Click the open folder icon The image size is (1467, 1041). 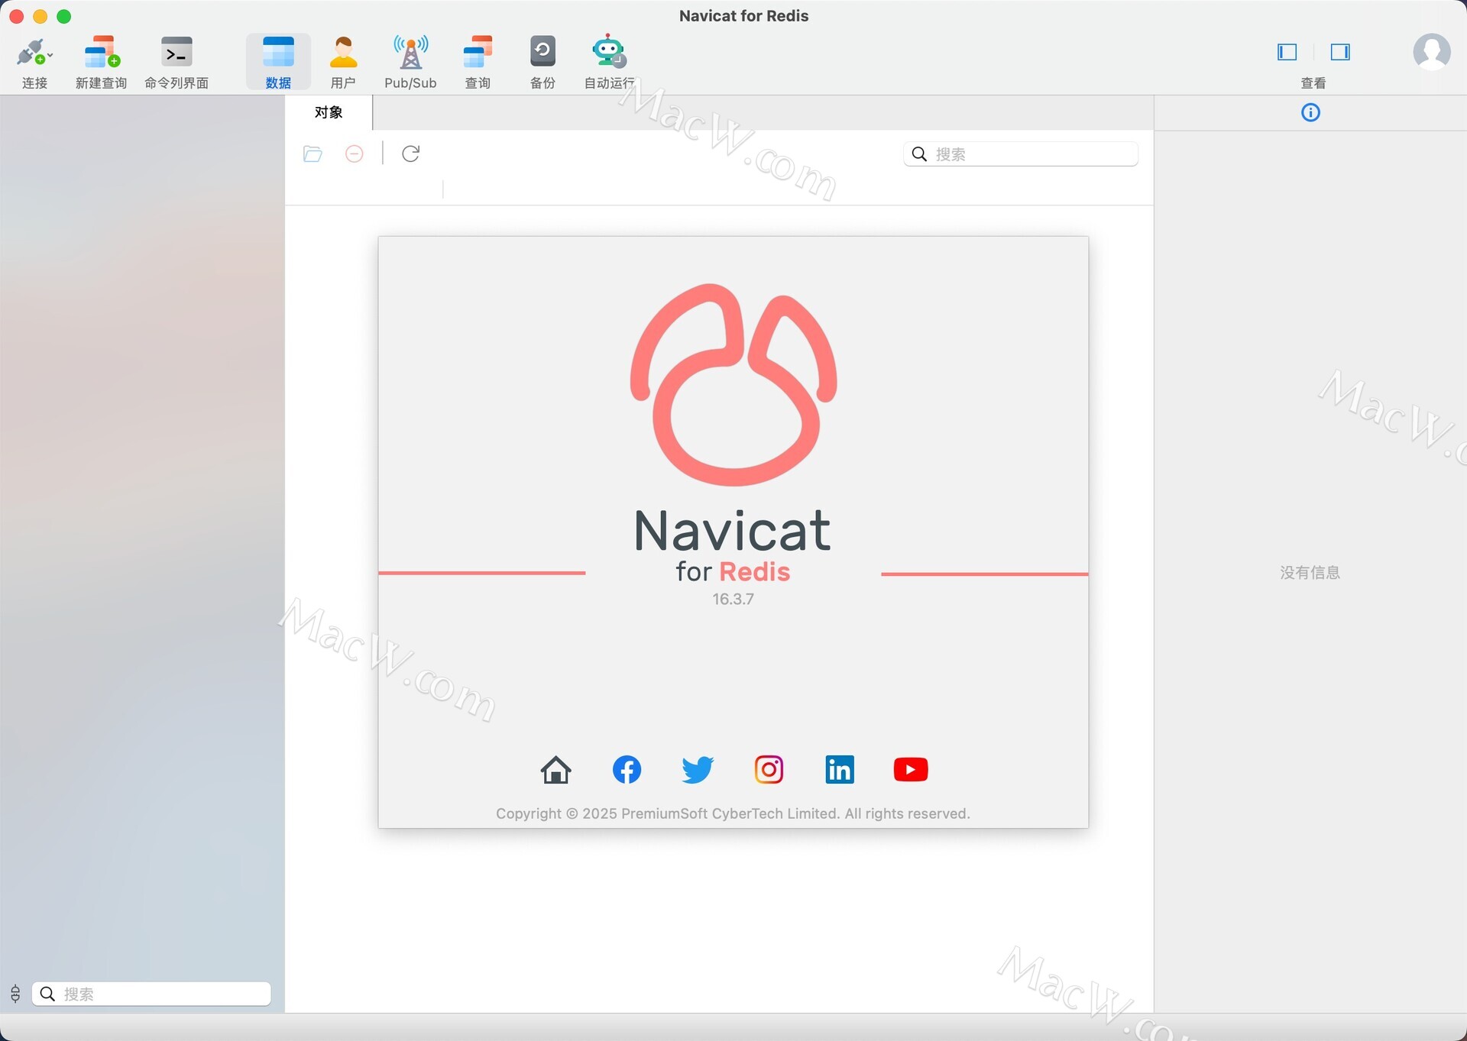point(313,154)
